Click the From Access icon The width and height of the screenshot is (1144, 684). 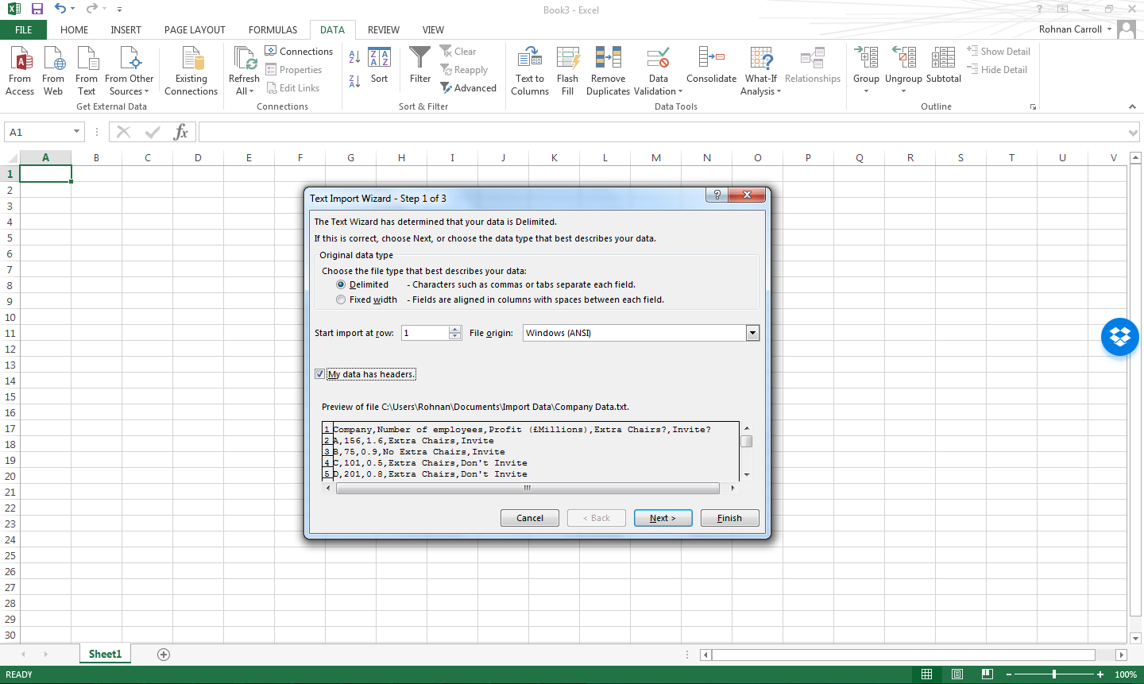click(20, 71)
